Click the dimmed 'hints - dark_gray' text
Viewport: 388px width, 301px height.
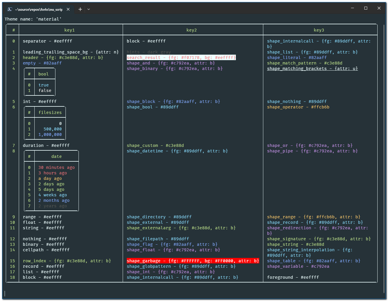[x=149, y=52]
